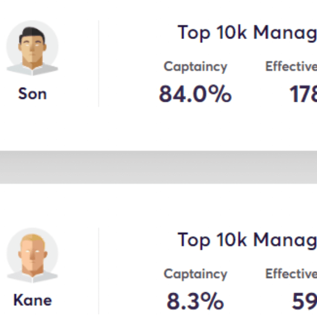
Task: Click Son's Top 10k Managers heading
Action: tap(247, 33)
